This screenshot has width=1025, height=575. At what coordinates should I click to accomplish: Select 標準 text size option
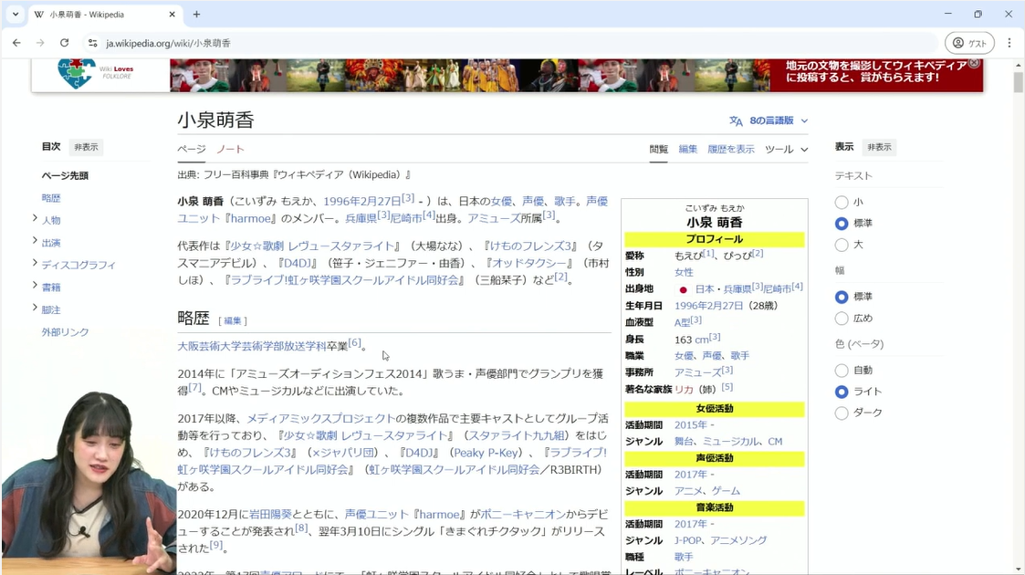coord(842,224)
